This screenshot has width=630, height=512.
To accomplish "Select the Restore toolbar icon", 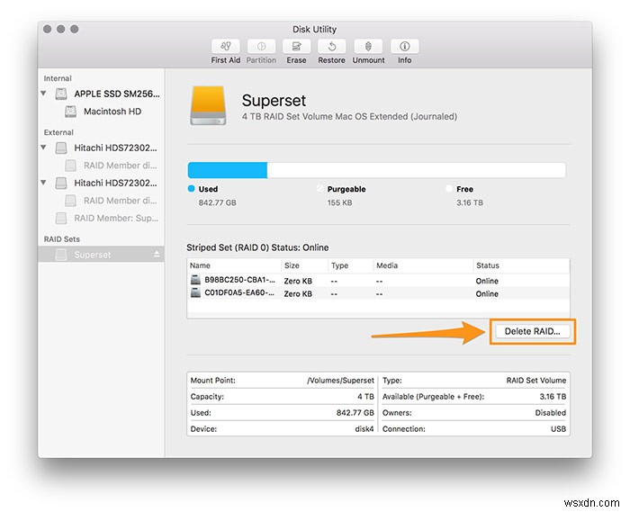I will 332,47.
